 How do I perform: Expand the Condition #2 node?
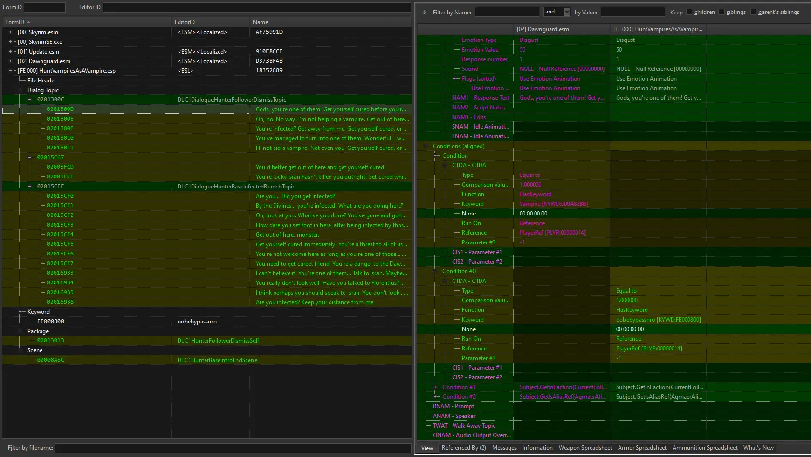pos(435,397)
